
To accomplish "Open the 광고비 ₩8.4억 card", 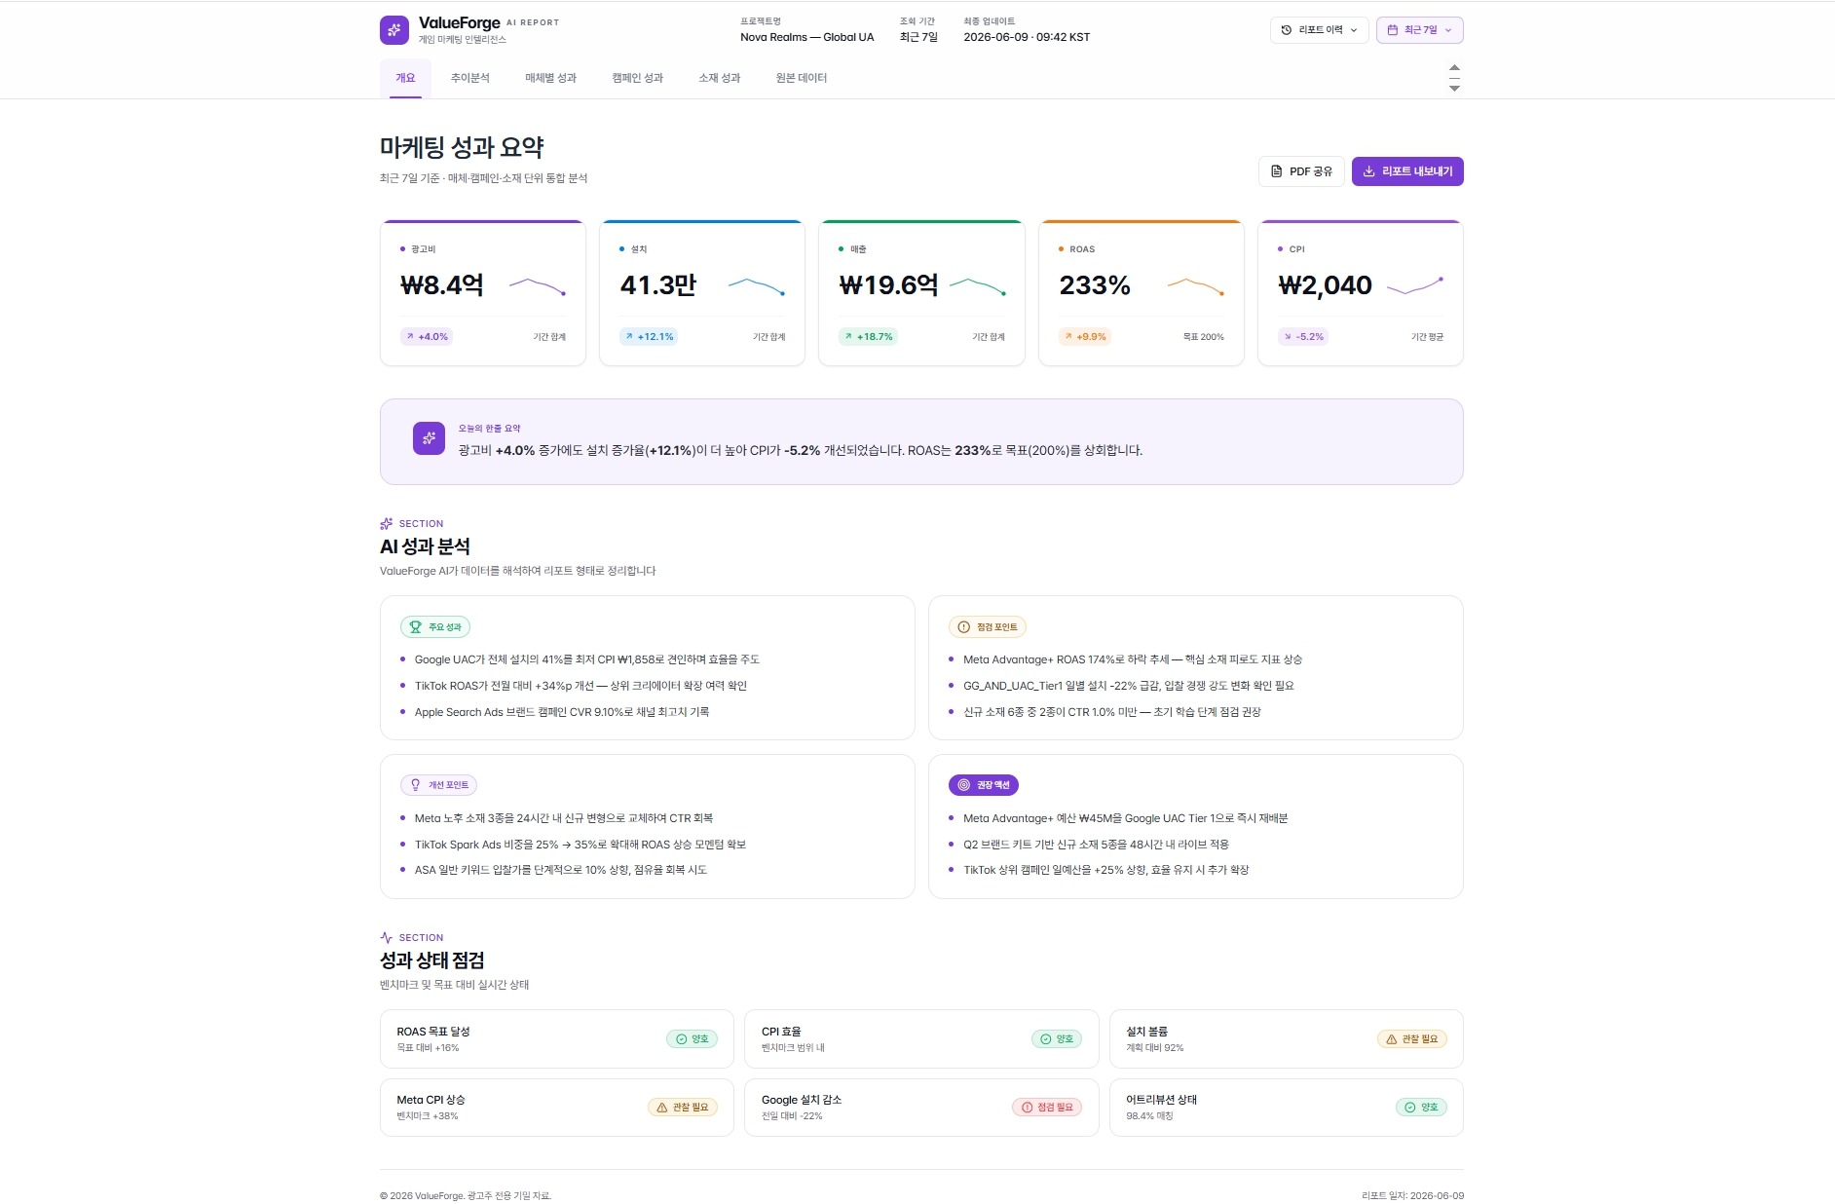I will pyautogui.click(x=483, y=293).
